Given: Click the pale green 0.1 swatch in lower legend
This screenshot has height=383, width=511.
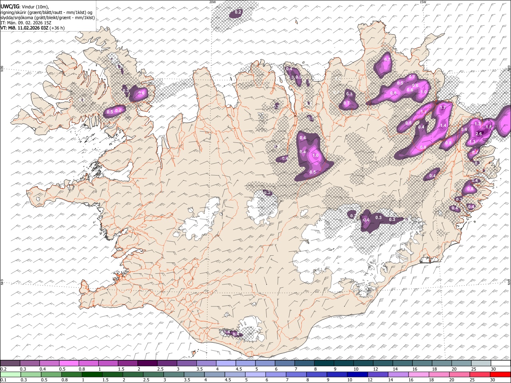Looking at the screenshot, I should [10, 374].
